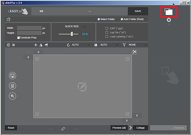191x135 pixels.
Task: Click the flip vertical triangle icon
Action: pyautogui.click(x=46, y=45)
